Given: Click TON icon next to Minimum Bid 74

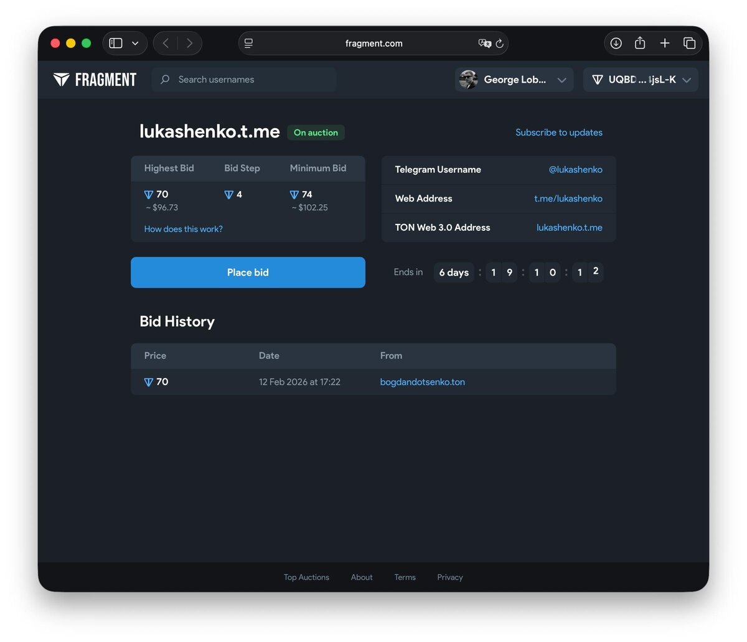Looking at the screenshot, I should 294,195.
